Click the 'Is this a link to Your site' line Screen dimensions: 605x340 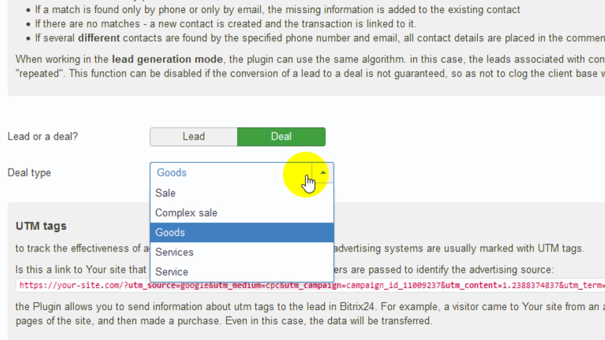[x=81, y=270]
